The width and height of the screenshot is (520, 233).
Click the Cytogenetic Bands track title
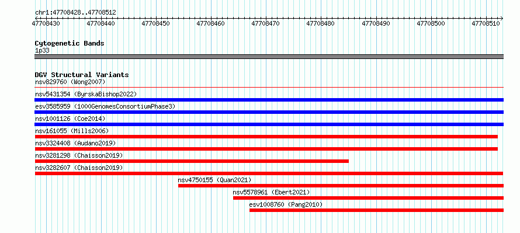tap(70, 43)
